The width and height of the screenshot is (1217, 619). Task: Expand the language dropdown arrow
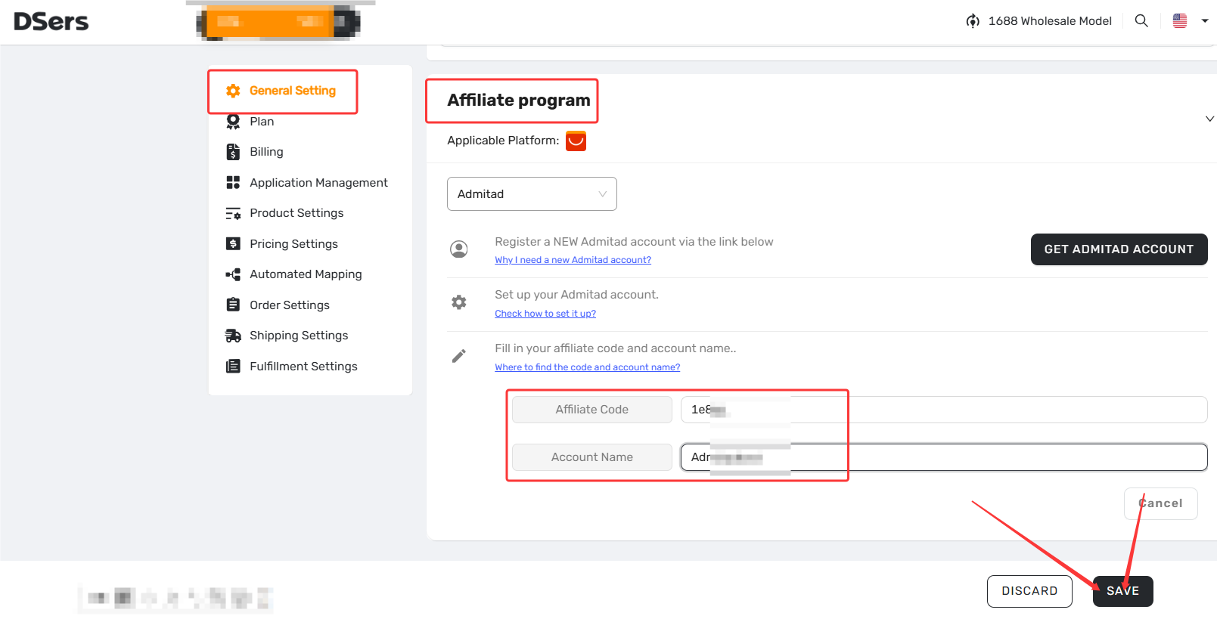1205,21
